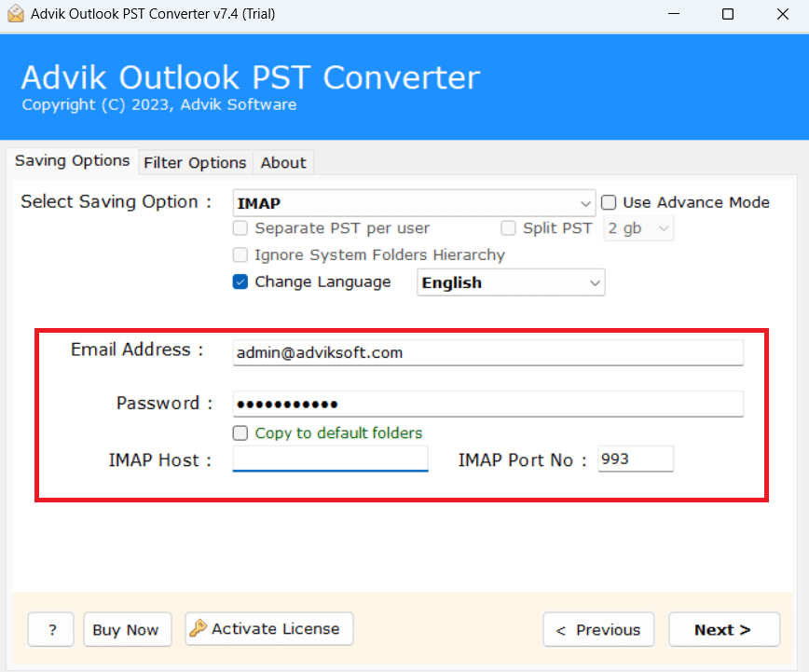Select the IMAP Port No field

point(636,459)
